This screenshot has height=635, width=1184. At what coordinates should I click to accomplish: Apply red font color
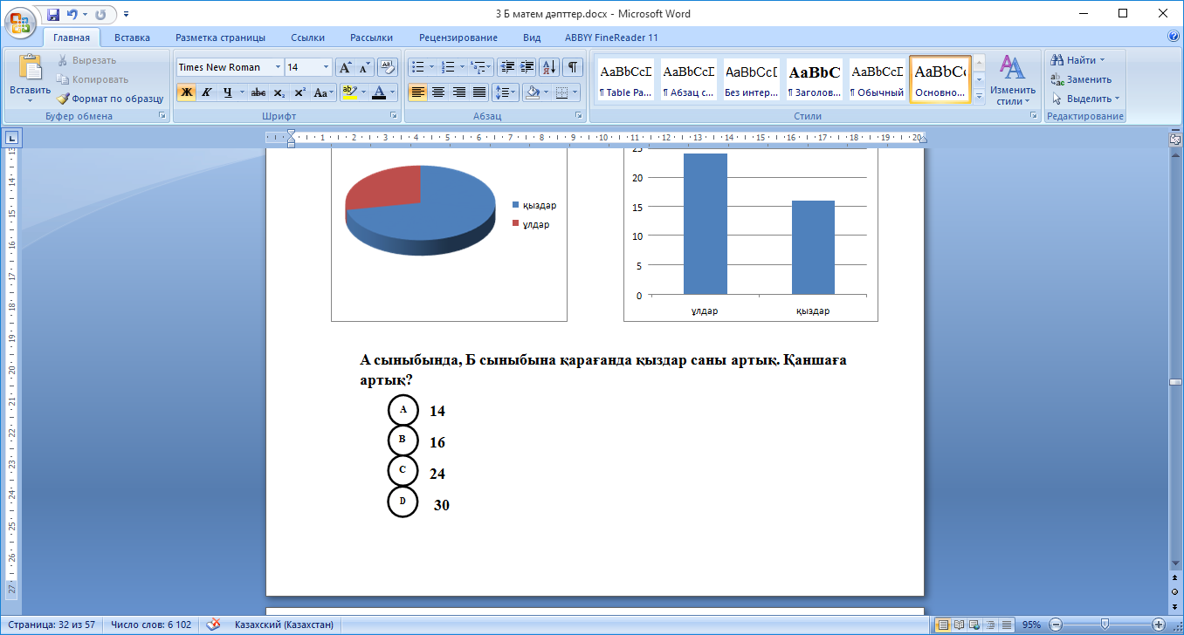[x=379, y=92]
